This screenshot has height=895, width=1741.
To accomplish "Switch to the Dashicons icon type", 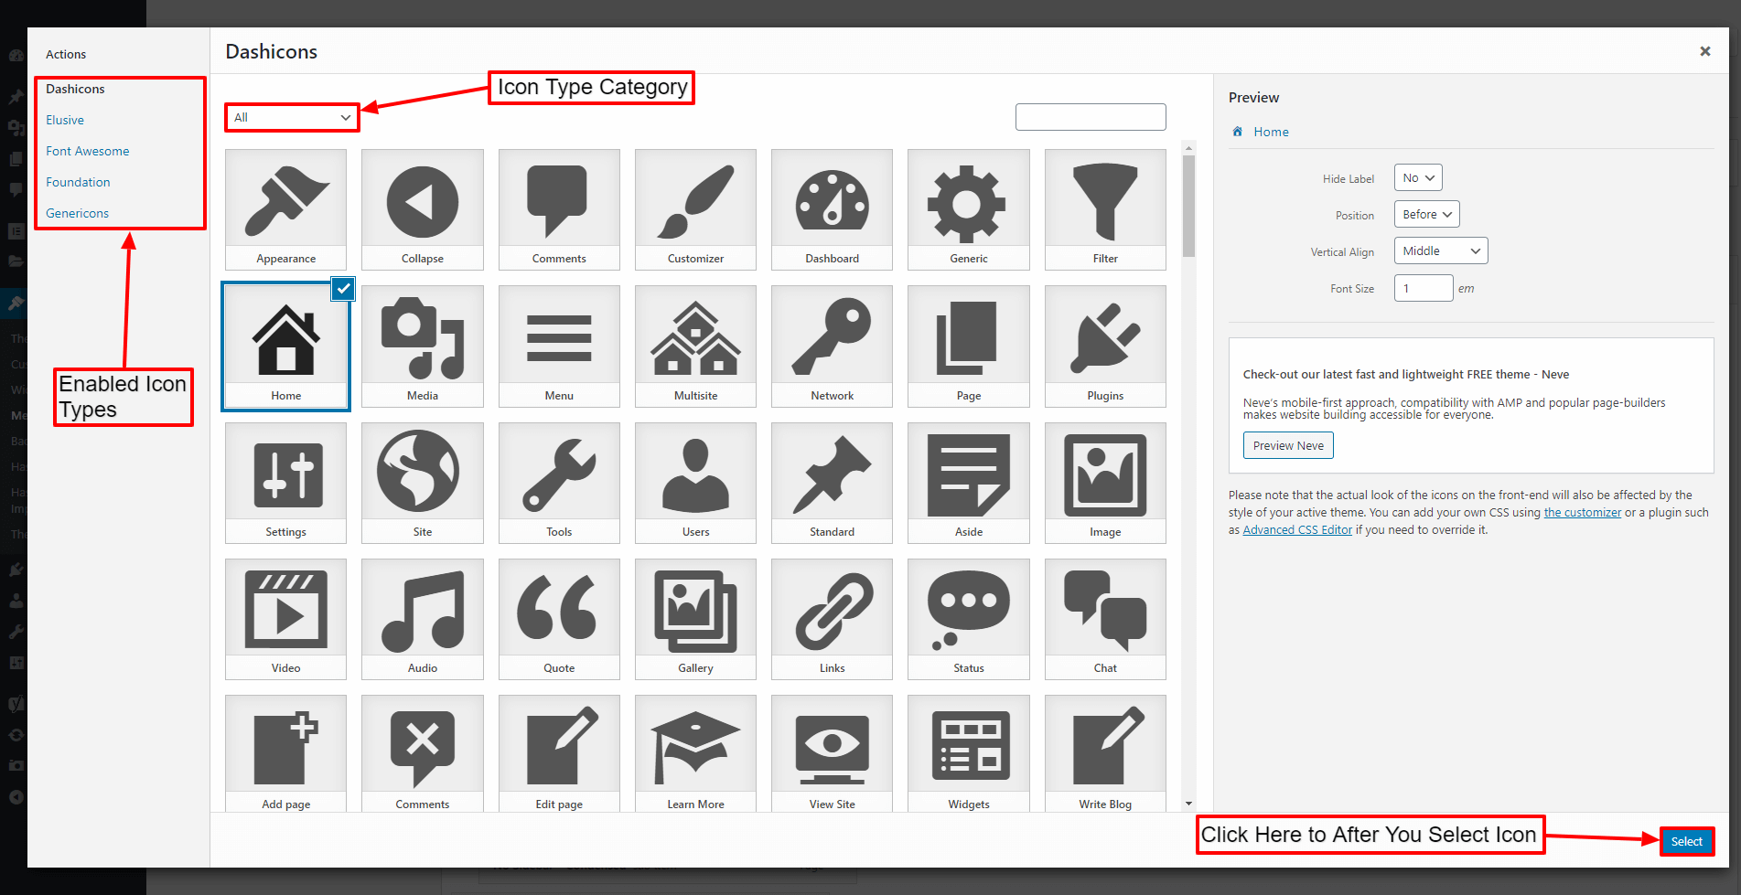I will [75, 89].
